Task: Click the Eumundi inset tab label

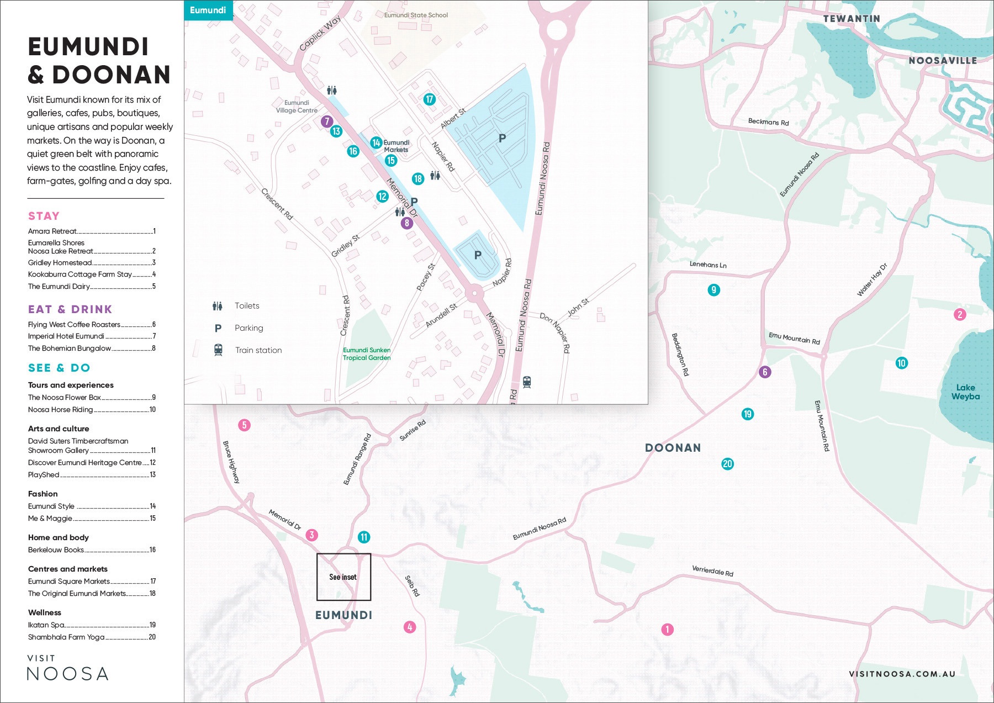Action: pos(208,10)
